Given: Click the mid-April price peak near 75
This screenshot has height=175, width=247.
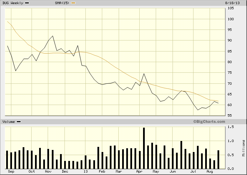Looking at the screenshot, I should [x=144, y=73].
